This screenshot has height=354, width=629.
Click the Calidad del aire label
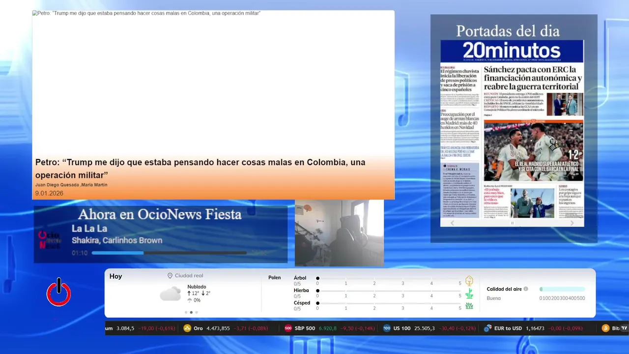point(504,289)
